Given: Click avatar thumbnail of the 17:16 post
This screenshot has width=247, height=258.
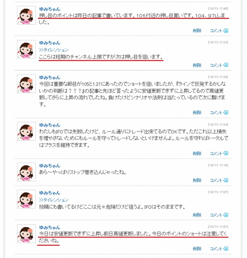Looking at the screenshot, I should [x=26, y=172].
